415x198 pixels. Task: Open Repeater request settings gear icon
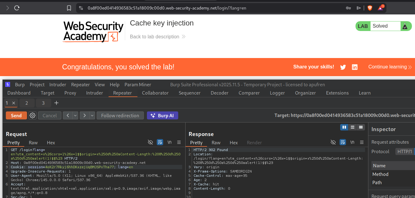[33, 115]
